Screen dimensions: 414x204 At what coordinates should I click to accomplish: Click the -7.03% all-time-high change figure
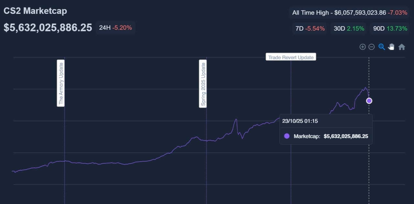(x=398, y=13)
